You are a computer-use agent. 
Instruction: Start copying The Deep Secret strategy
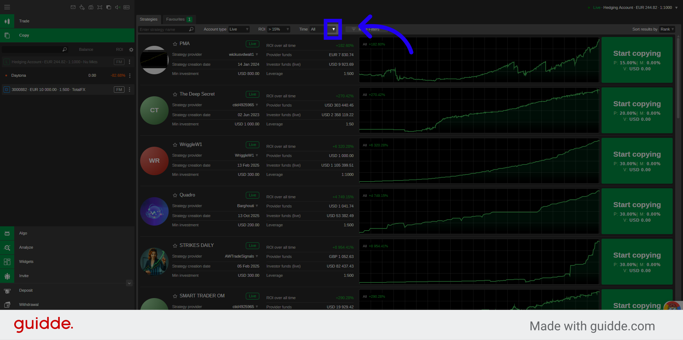click(x=637, y=110)
